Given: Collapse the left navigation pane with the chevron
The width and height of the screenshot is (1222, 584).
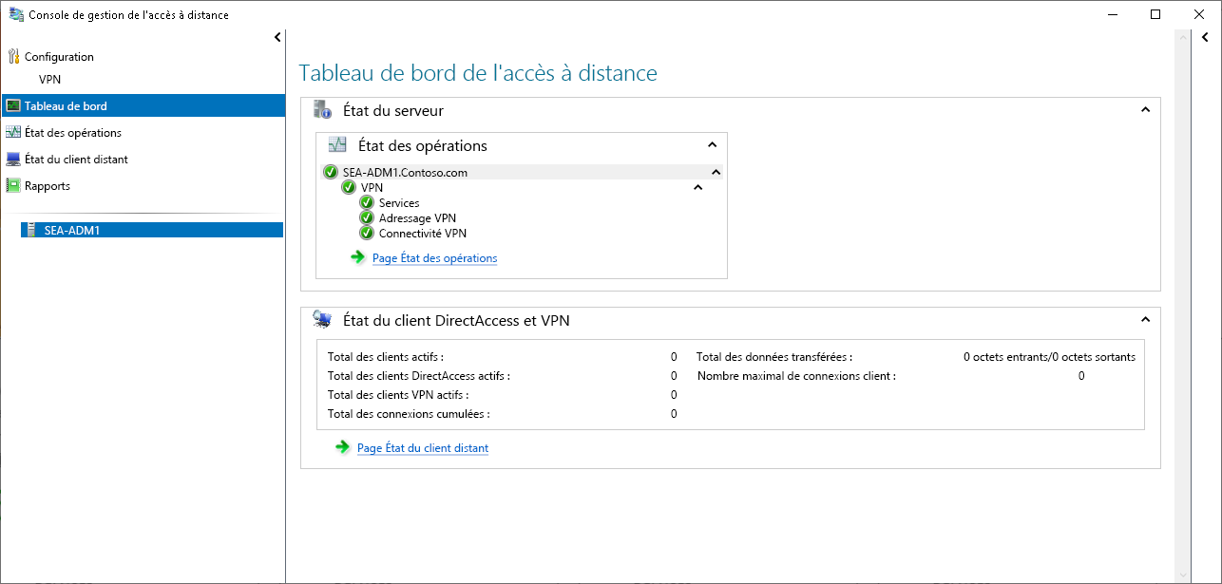Looking at the screenshot, I should tap(277, 36).
